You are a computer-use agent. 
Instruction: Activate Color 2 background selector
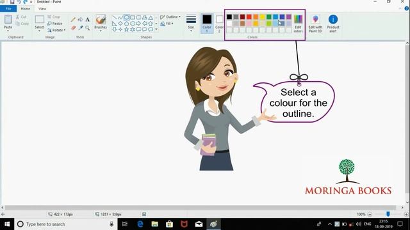[219, 24]
